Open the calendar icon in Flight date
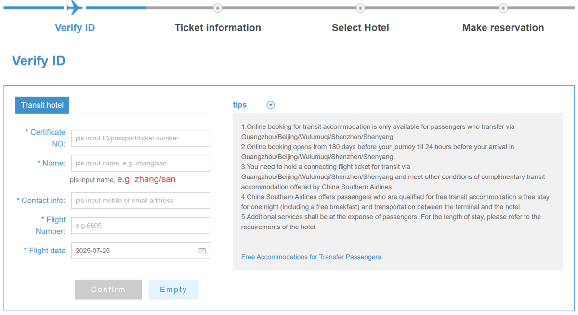Image resolution: width=578 pixels, height=315 pixels. click(x=202, y=251)
